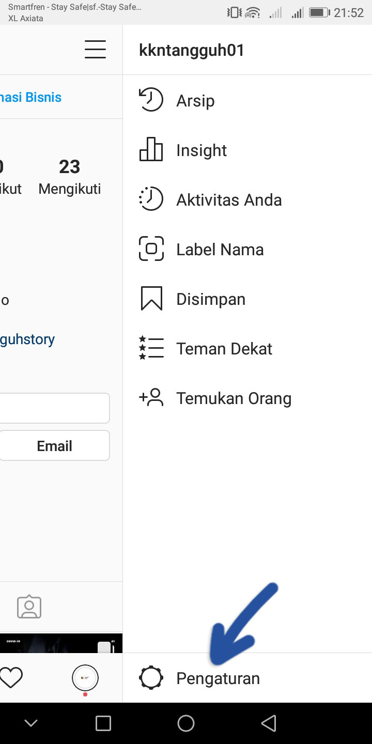
Task: Select the Arsip menu entry
Action: [195, 101]
